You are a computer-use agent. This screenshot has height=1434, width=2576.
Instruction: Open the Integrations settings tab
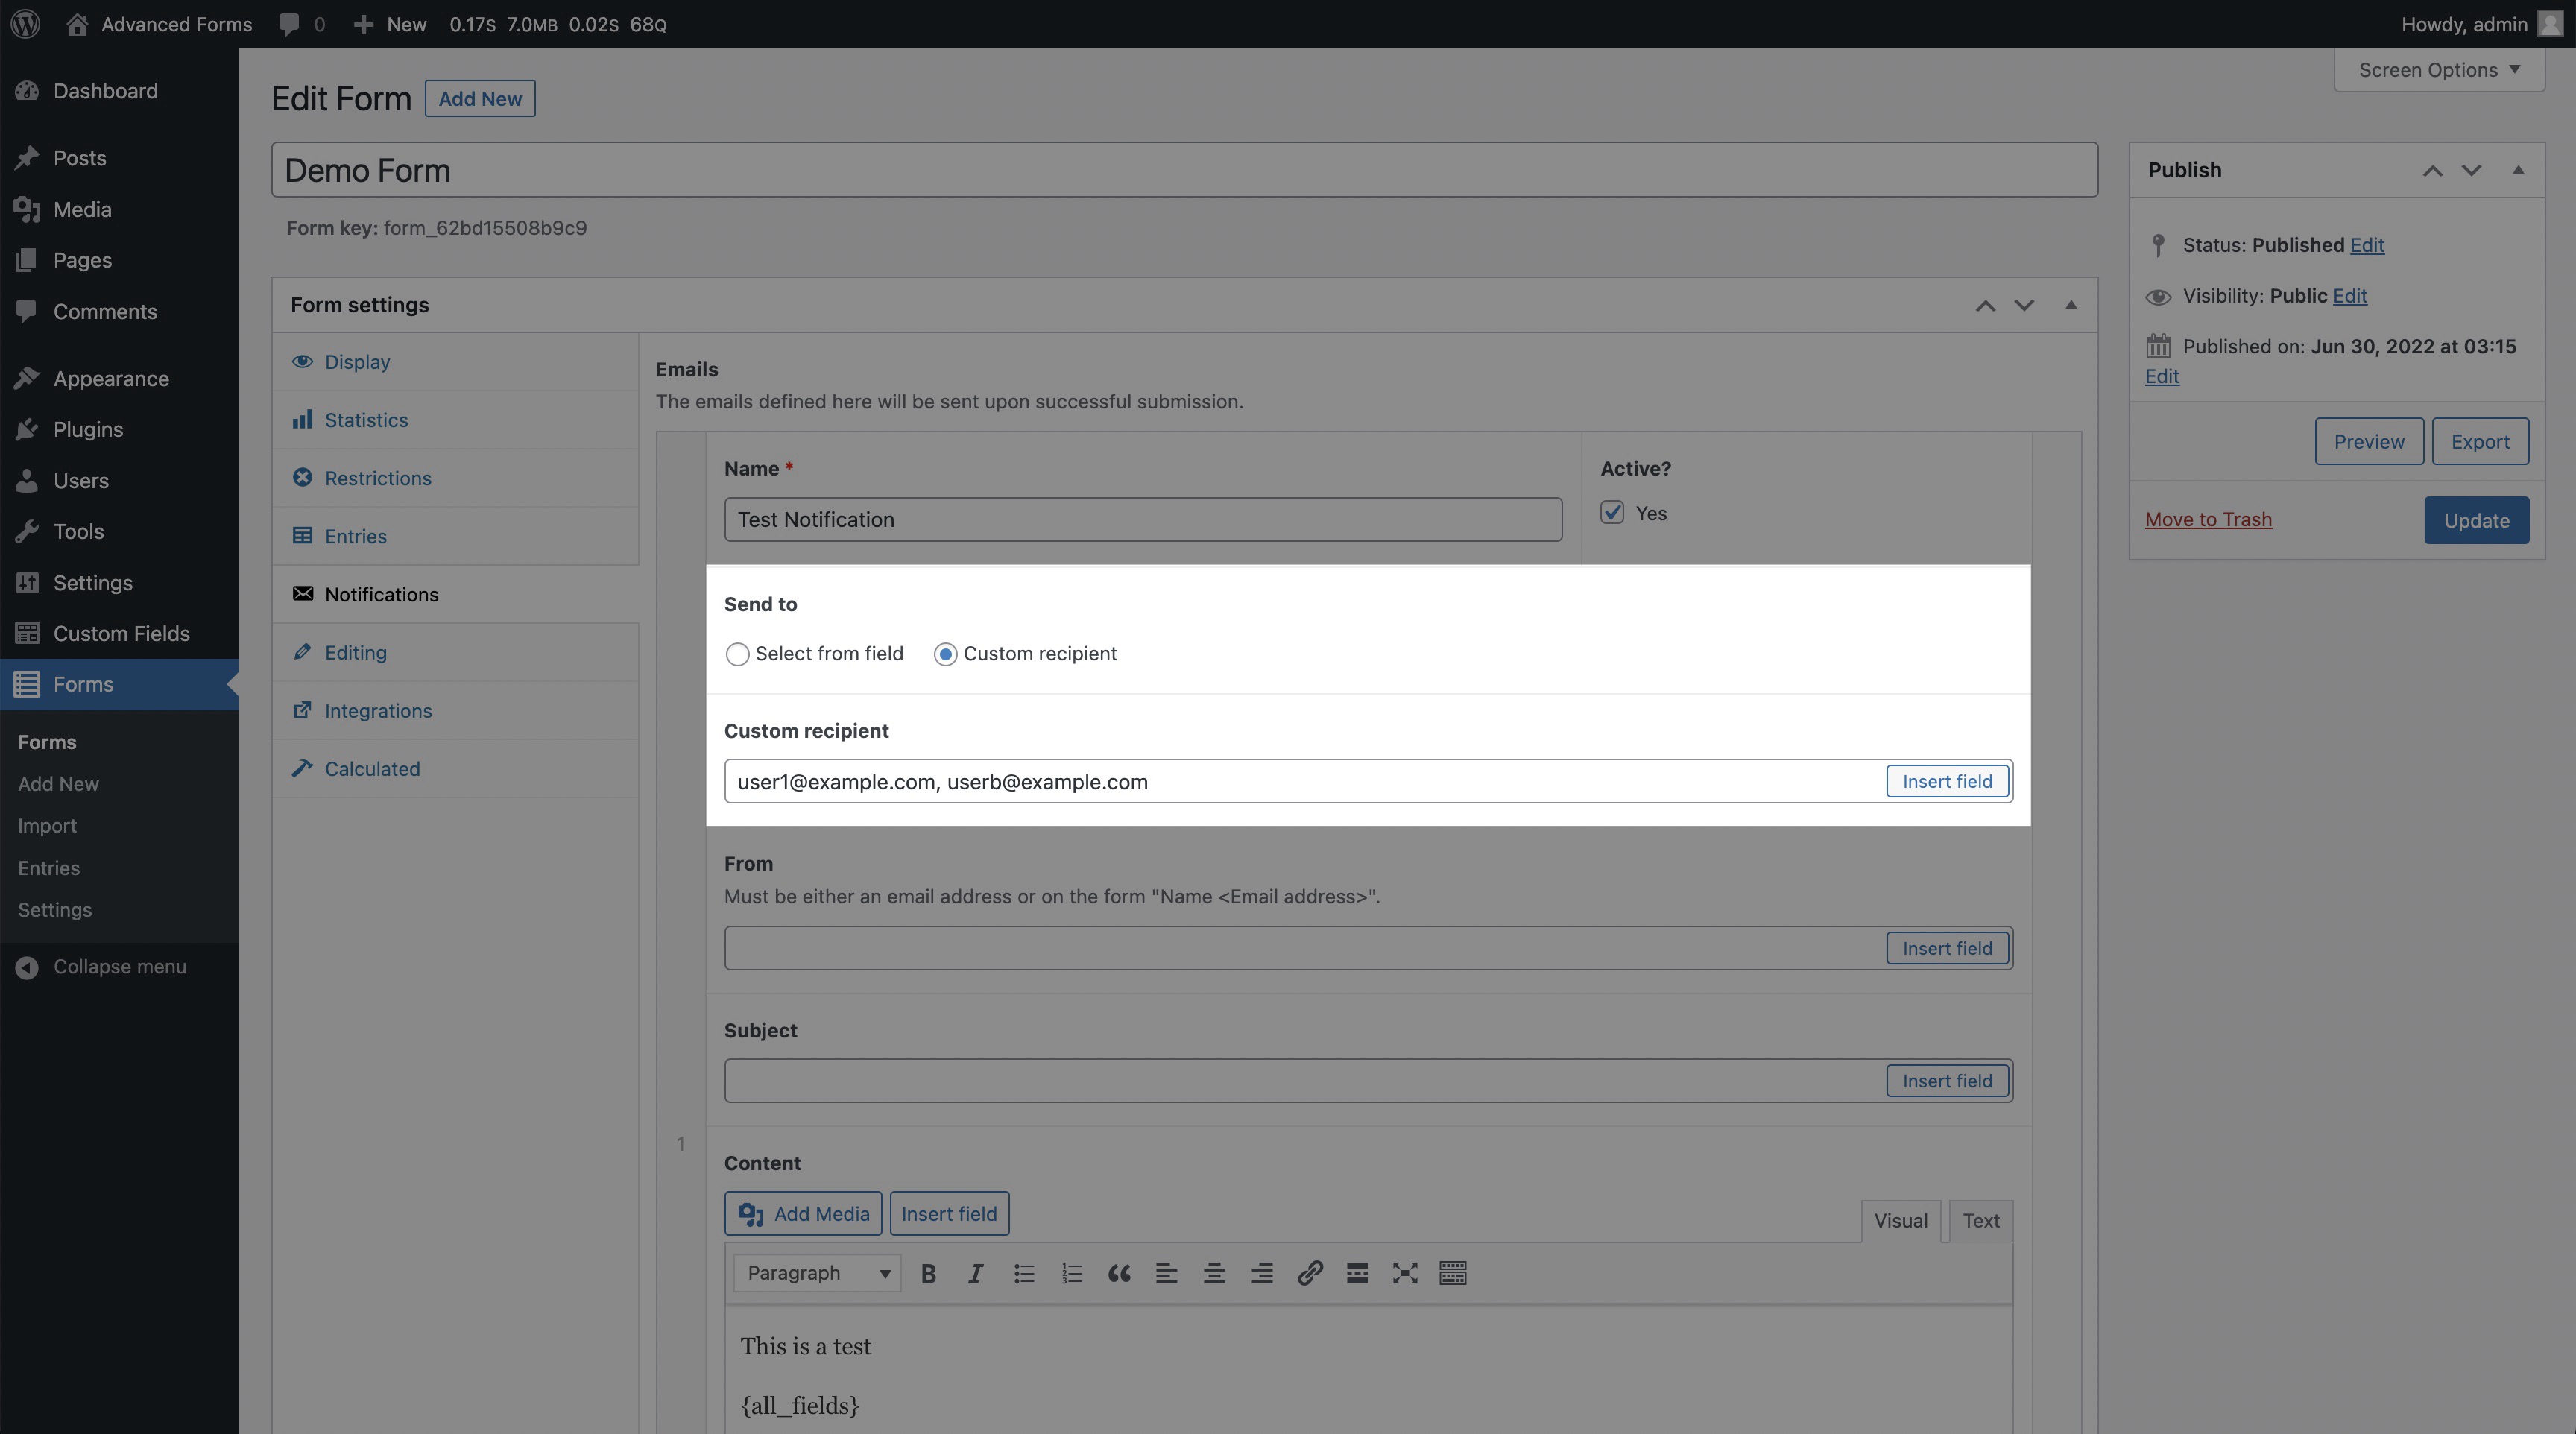[378, 711]
